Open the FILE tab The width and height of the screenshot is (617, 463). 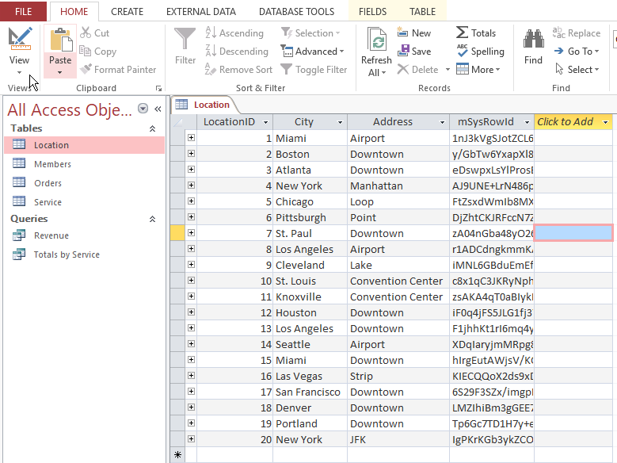pos(23,11)
